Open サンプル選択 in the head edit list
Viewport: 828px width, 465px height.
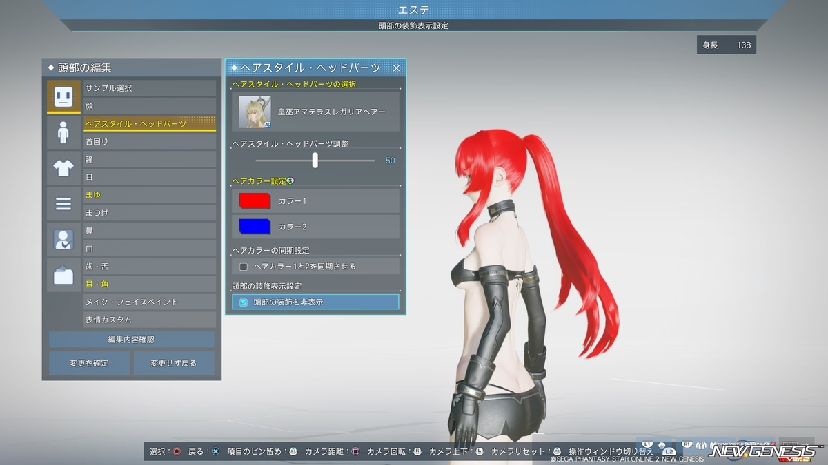point(150,88)
